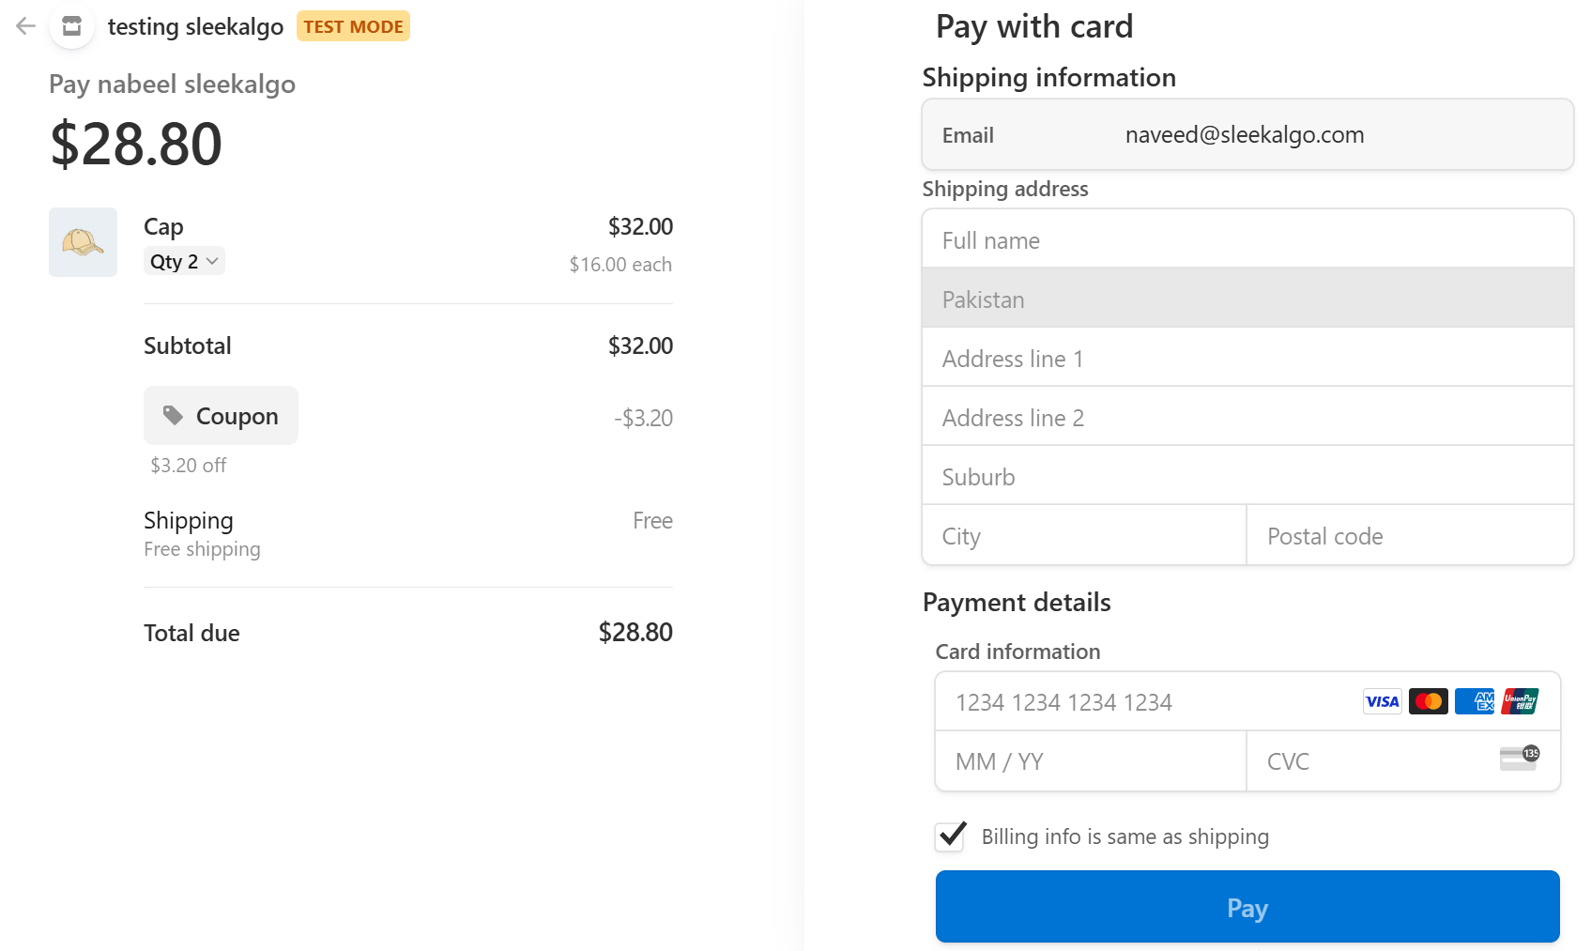
Task: Open the Pakistan country selector
Action: [x=1247, y=299]
